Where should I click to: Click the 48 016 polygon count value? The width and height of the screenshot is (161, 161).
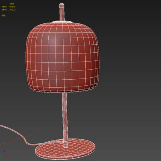[12, 6]
